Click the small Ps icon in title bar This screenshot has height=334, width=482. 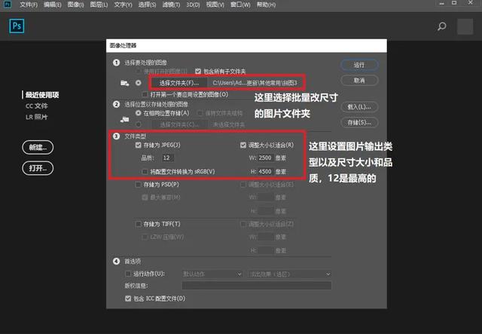pos(8,4)
